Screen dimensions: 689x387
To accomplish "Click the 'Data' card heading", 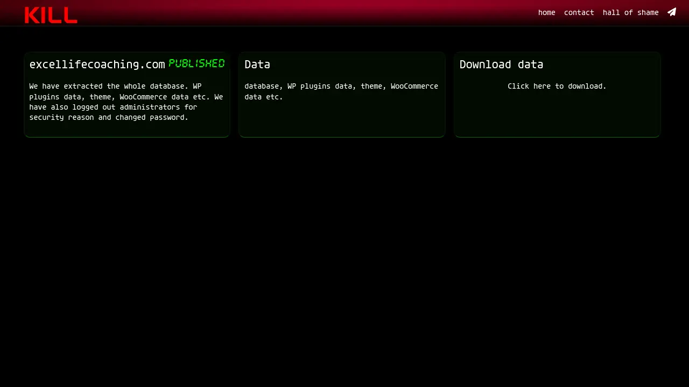I will click(257, 64).
